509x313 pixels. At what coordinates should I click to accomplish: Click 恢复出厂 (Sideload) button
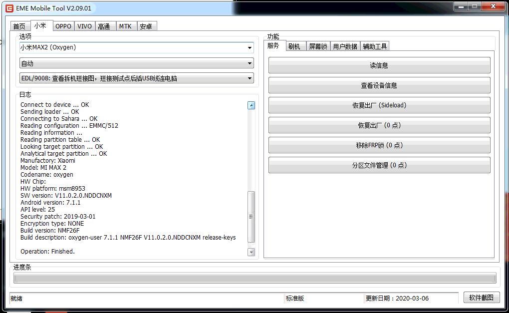(x=379, y=105)
